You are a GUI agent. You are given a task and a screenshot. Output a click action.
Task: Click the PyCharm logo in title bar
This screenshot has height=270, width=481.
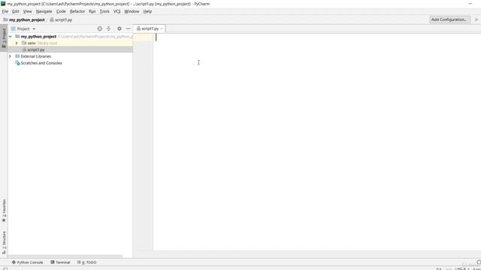[3, 4]
